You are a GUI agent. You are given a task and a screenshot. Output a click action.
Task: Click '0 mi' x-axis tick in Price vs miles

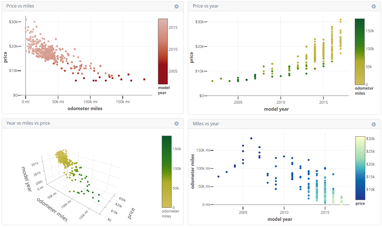pos(26,102)
